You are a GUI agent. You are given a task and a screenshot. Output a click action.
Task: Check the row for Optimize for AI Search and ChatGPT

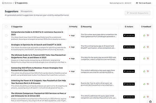pyautogui.click(x=6, y=47)
